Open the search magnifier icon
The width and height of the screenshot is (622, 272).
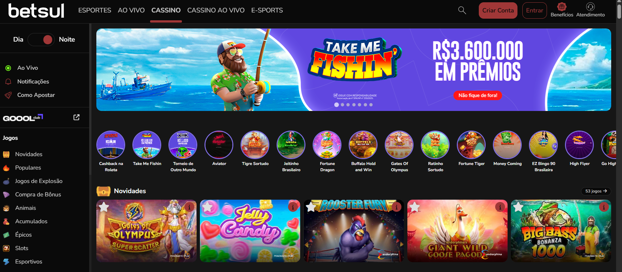coord(462,10)
